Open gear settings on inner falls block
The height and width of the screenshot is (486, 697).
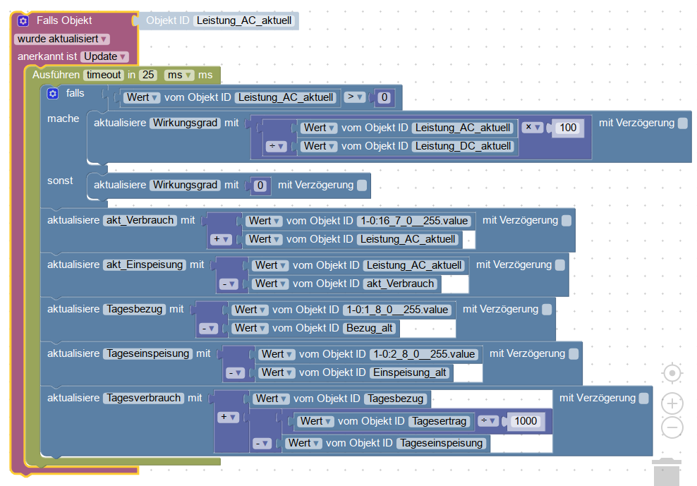pos(52,94)
